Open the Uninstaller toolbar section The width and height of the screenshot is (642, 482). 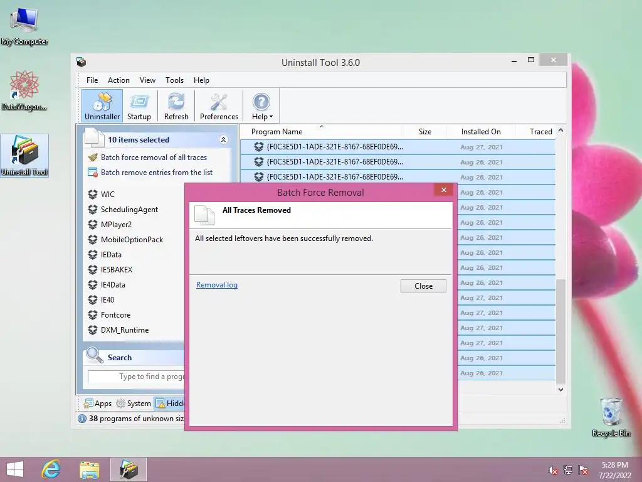tap(102, 105)
